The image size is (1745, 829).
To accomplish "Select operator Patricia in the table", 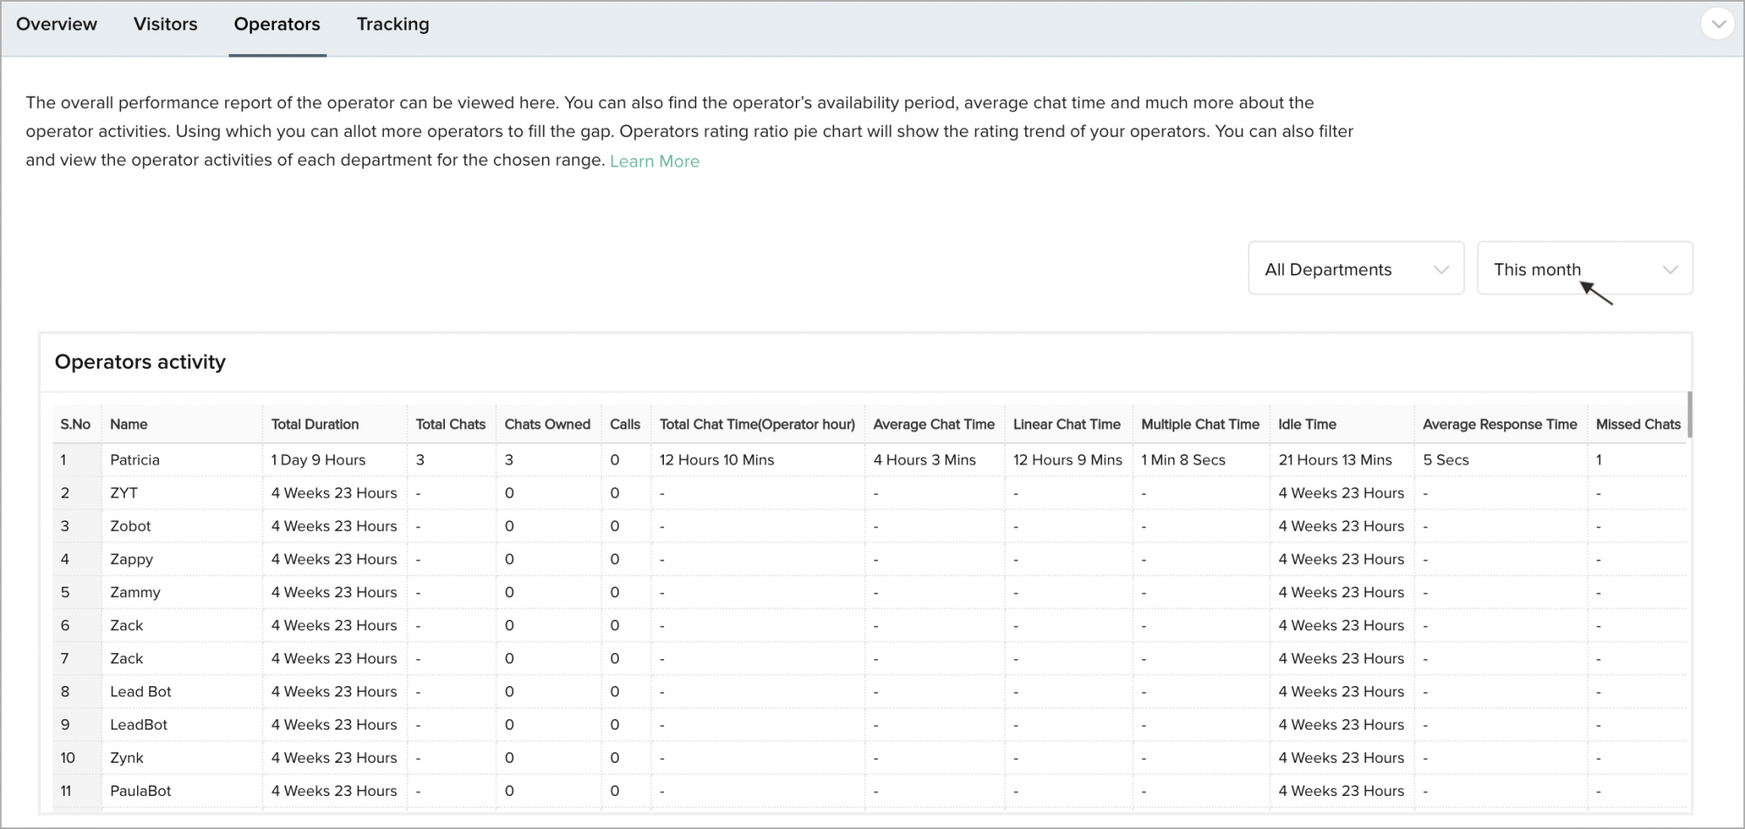I will [135, 460].
